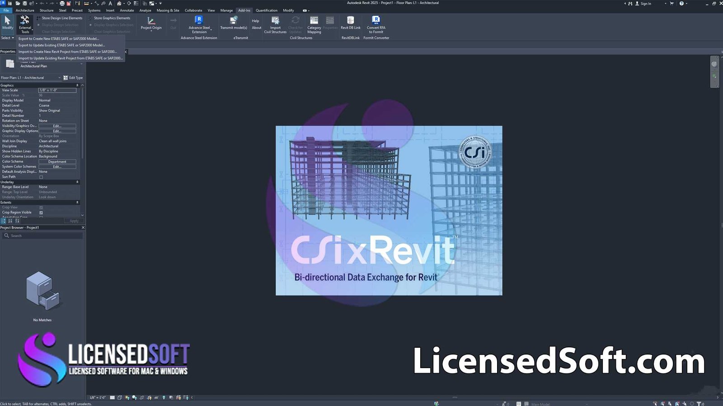Image resolution: width=723 pixels, height=406 pixels.
Task: Click the Revit application logo icon
Action: (x=3, y=3)
